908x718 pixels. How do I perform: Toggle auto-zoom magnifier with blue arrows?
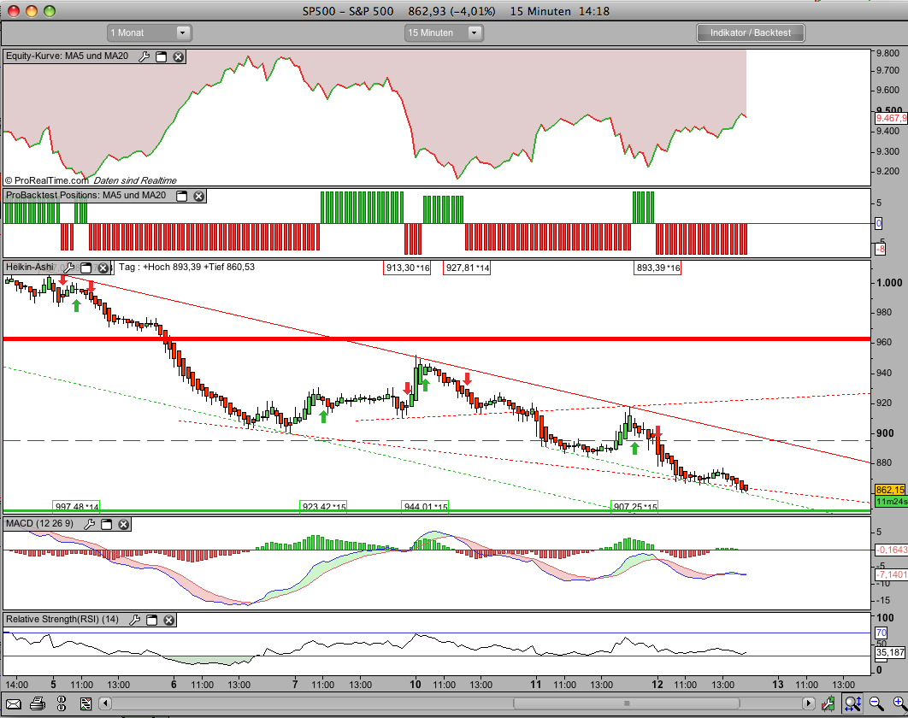tap(852, 703)
